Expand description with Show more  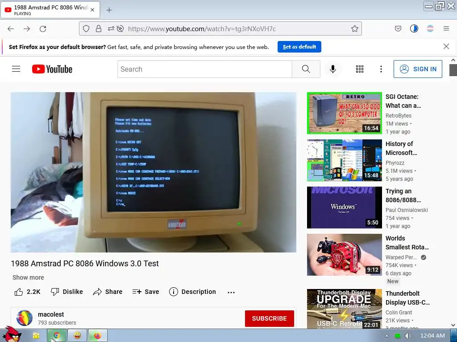coord(28,277)
